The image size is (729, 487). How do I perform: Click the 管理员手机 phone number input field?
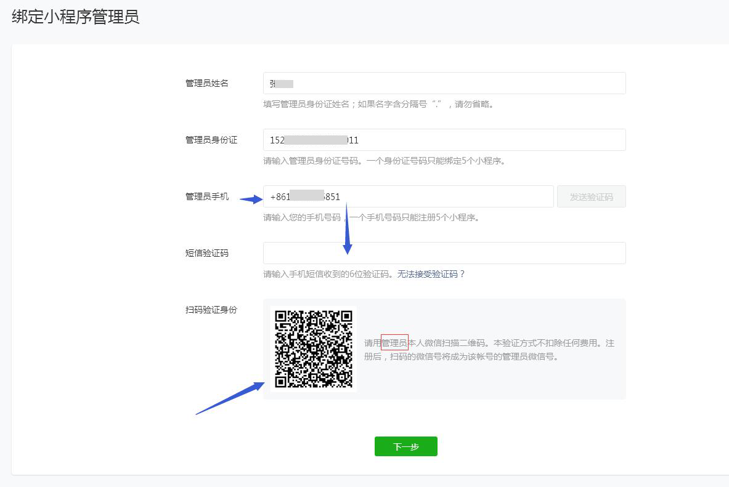(408, 196)
